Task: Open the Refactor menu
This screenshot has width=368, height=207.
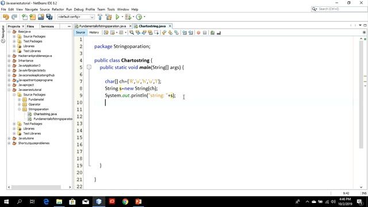Action: click(57, 9)
